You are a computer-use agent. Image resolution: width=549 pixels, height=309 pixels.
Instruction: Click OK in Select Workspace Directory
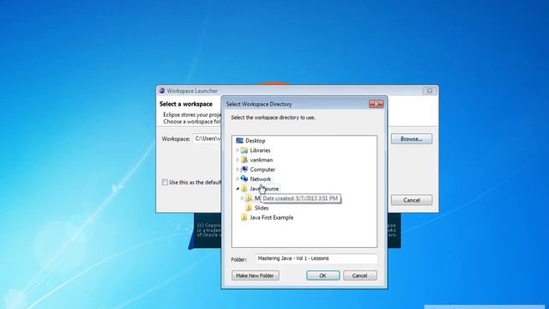pyautogui.click(x=323, y=276)
